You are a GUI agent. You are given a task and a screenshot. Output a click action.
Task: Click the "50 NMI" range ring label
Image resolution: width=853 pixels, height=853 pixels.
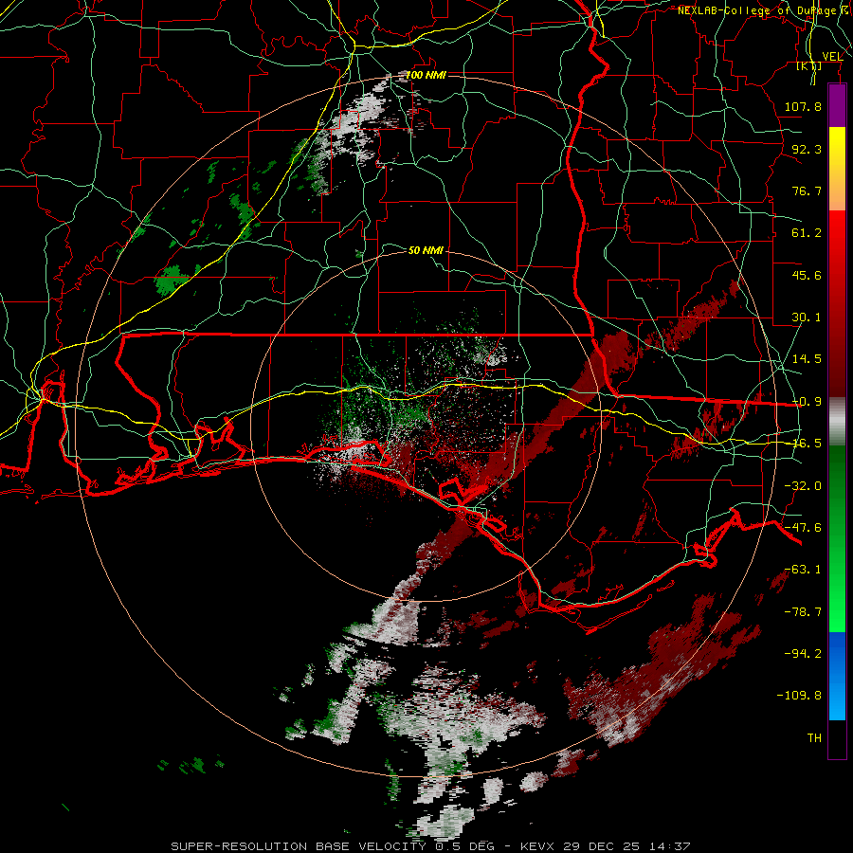(426, 250)
